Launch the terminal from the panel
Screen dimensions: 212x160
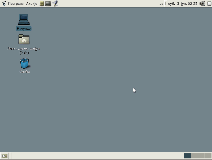point(48,3)
